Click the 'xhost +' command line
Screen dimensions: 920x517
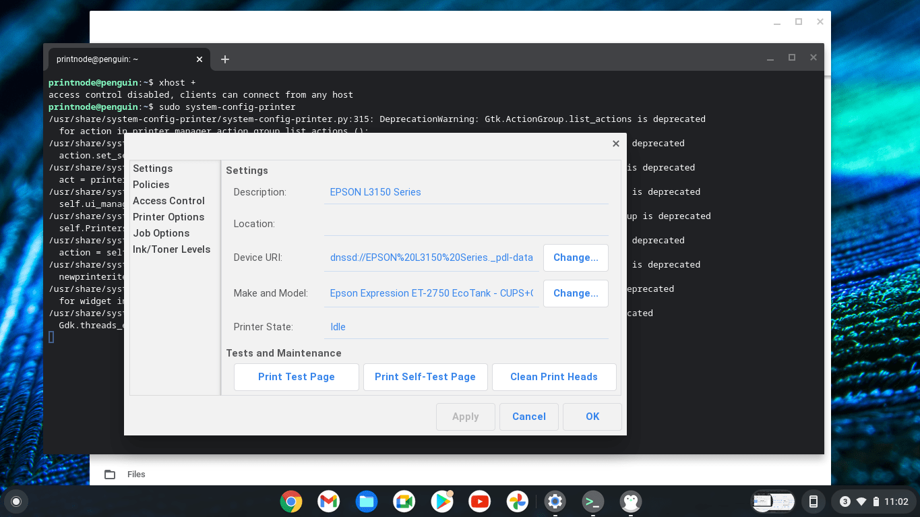(x=177, y=83)
